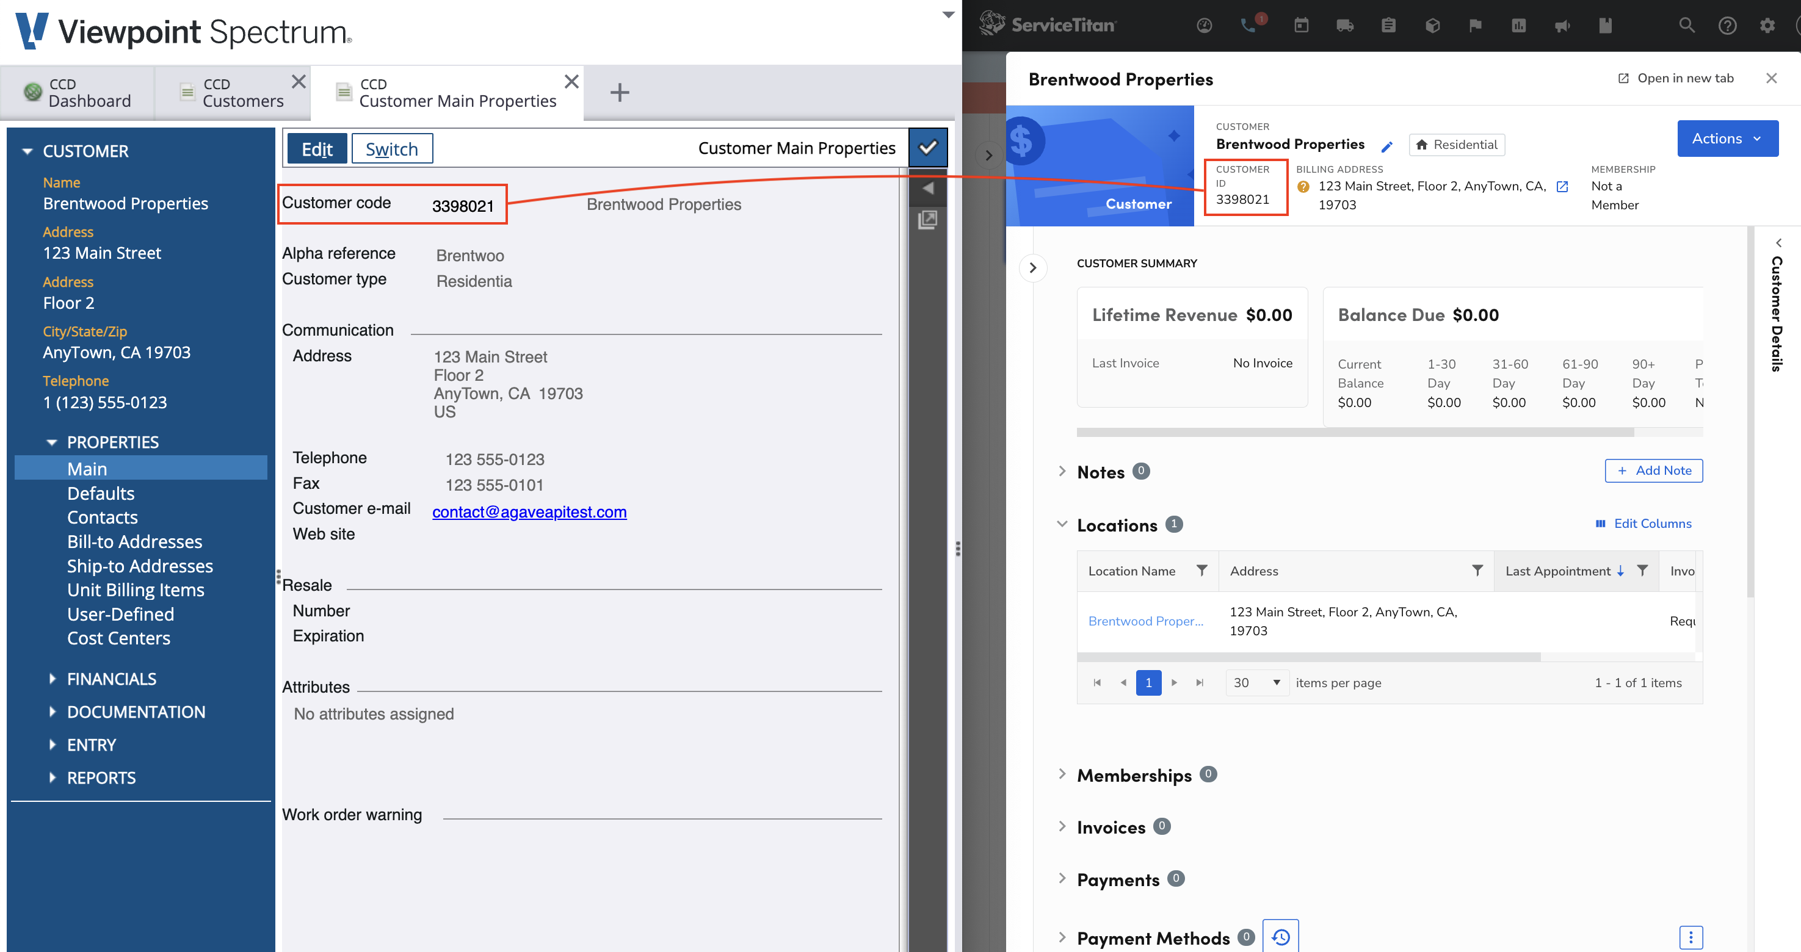Image resolution: width=1801 pixels, height=952 pixels.
Task: Edit customer name with the pencil icon
Action: tap(1387, 146)
